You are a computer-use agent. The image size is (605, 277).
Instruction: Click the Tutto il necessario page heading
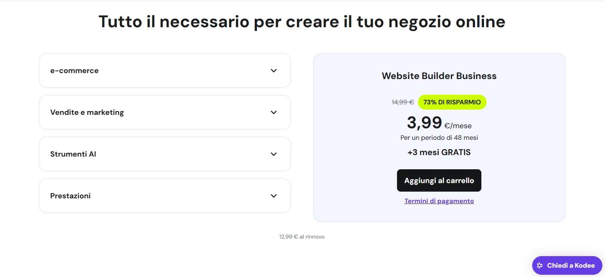302,22
